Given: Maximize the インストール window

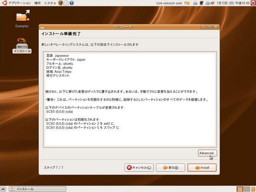Looking at the screenshot, I should tap(210, 27).
